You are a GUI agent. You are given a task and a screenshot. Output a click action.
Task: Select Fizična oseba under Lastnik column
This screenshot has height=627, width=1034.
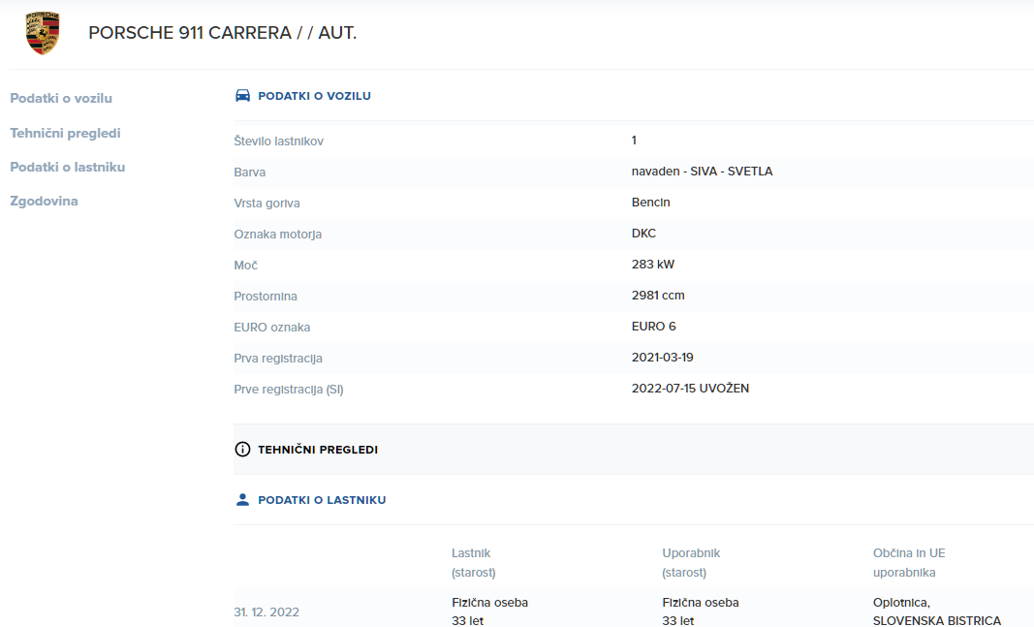[x=489, y=603]
